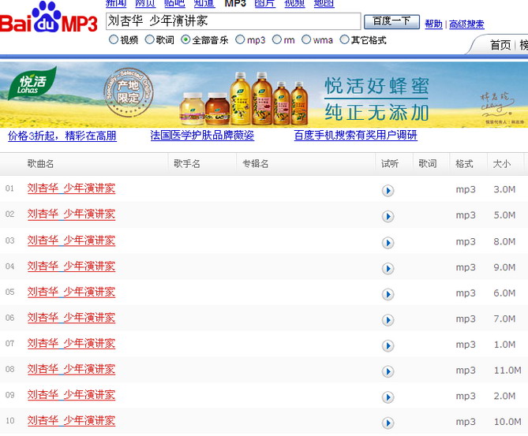Choose the mp3 format radio button
Viewport: 528px width, 436px height.
point(241,39)
